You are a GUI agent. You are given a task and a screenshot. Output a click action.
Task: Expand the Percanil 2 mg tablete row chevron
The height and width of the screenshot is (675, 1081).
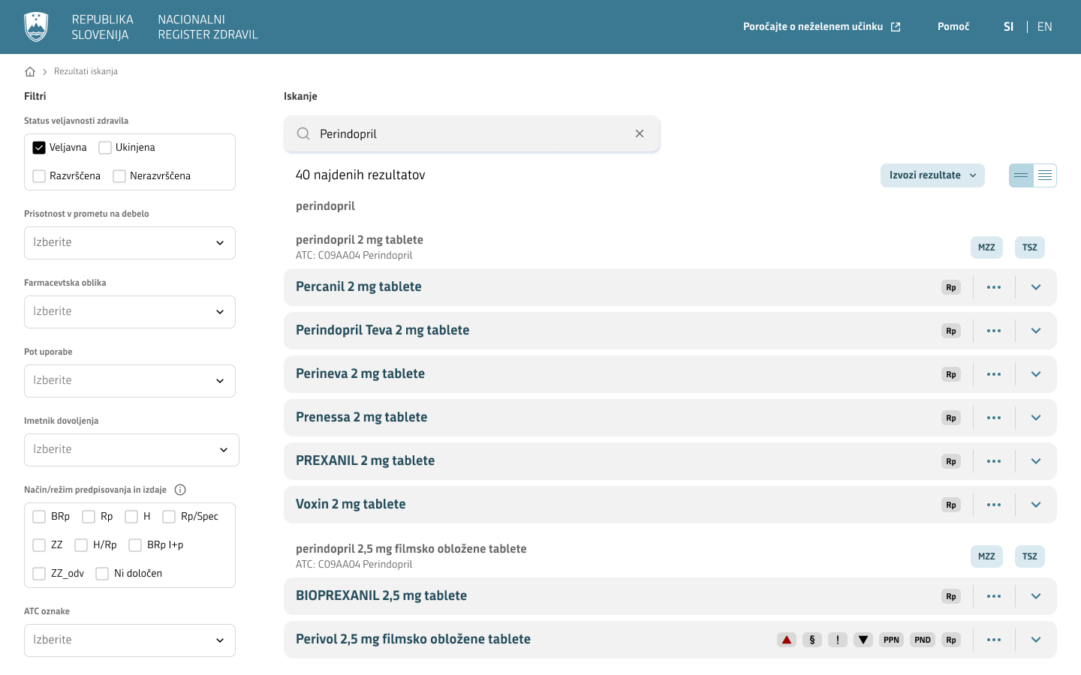1036,287
